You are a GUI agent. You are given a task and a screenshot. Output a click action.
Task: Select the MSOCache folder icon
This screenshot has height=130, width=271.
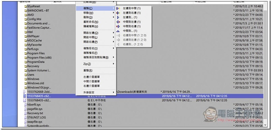[x=26, y=41]
